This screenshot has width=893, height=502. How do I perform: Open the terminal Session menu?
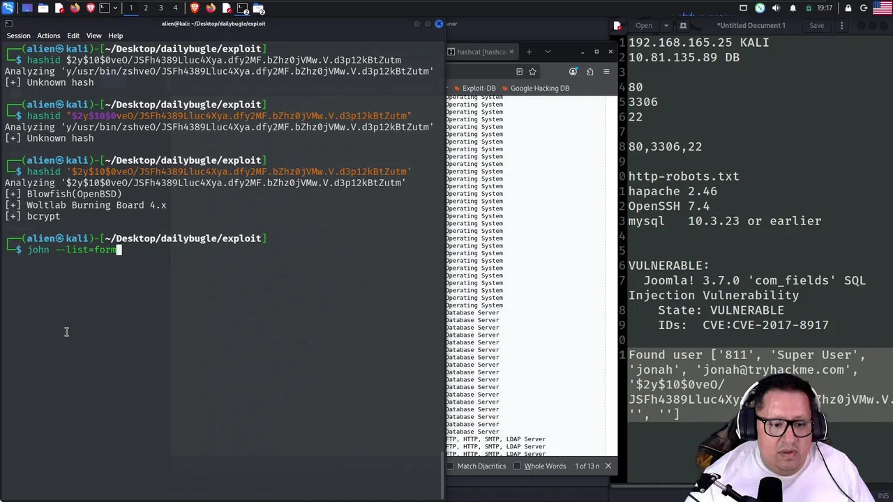18,36
